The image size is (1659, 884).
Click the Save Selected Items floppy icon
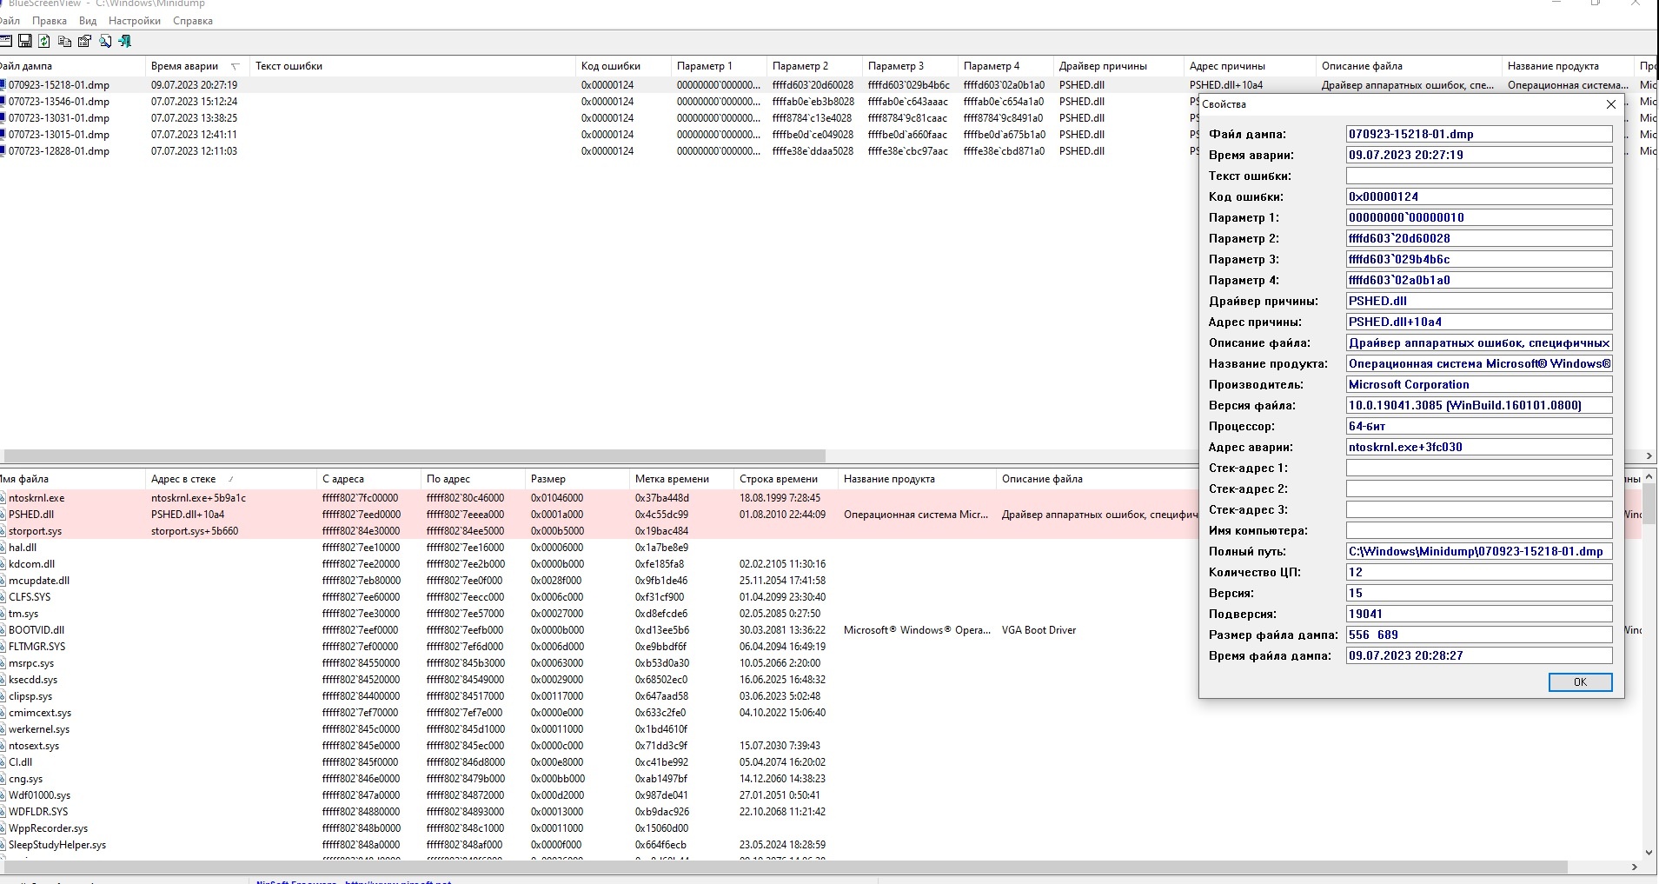(x=24, y=41)
